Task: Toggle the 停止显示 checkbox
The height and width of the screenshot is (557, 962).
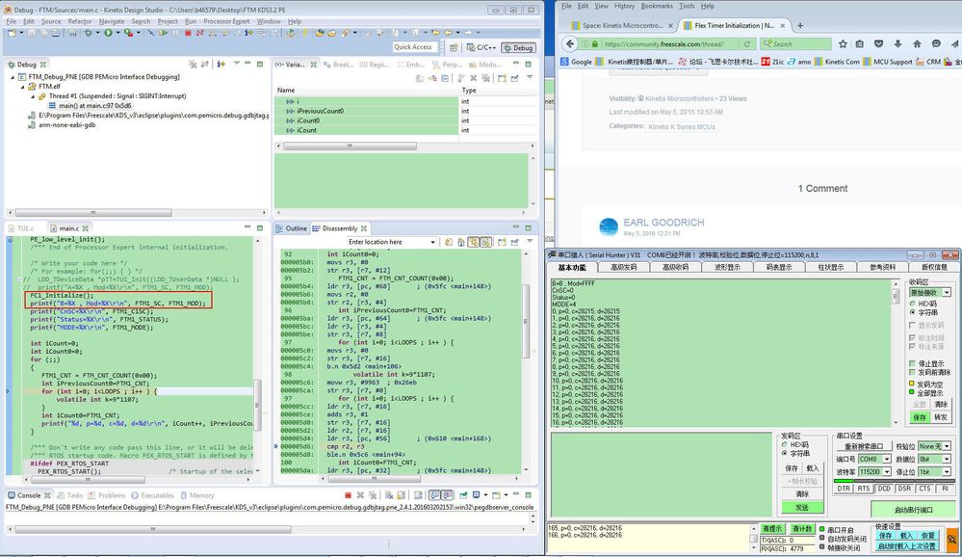Action: coord(912,363)
